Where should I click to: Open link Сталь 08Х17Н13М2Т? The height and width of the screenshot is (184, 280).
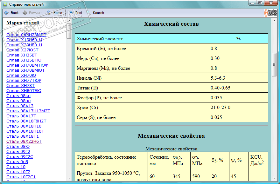tap(28, 111)
